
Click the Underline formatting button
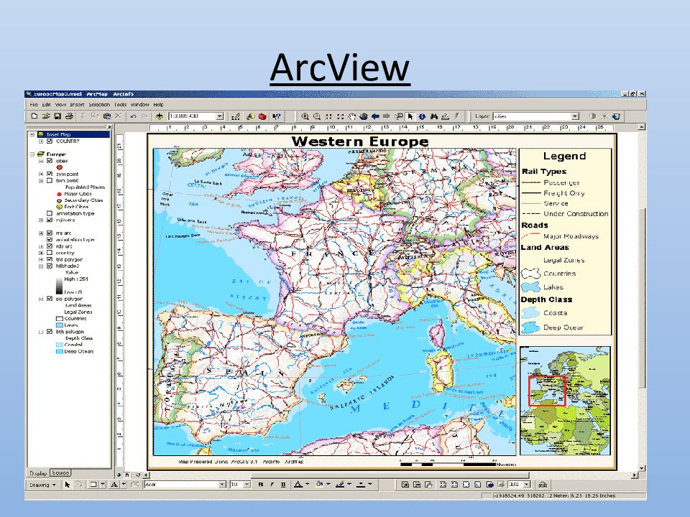(x=283, y=485)
